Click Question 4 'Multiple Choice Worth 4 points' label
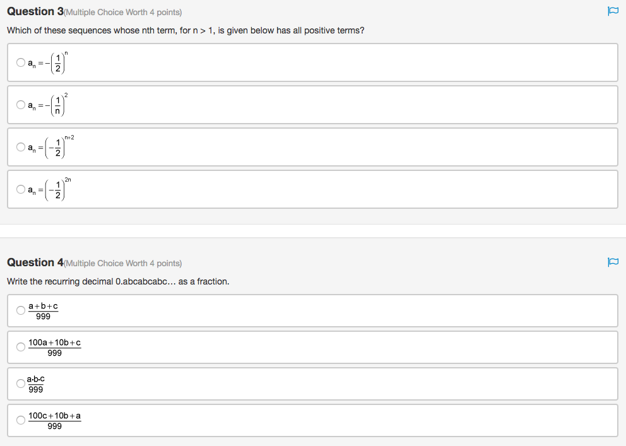Image resolution: width=626 pixels, height=446 pixels. point(123,264)
